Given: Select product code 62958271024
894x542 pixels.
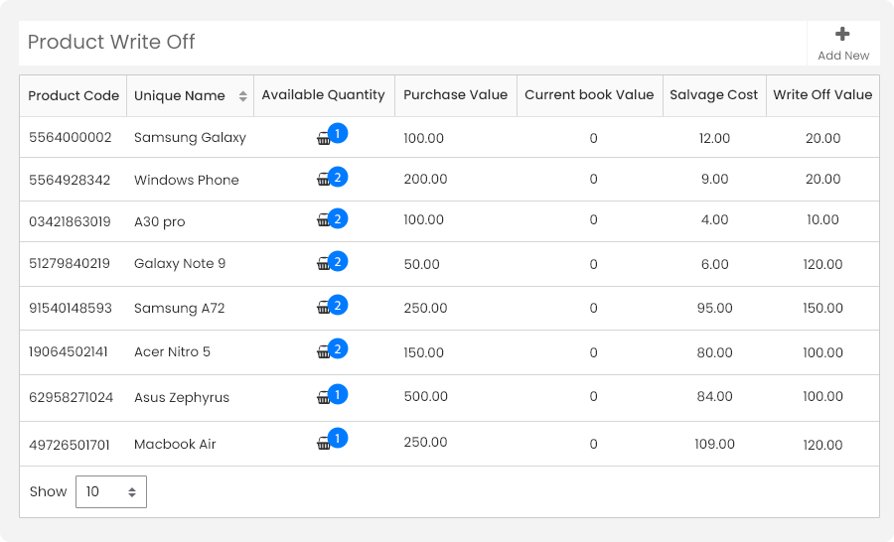Looking at the screenshot, I should [71, 397].
